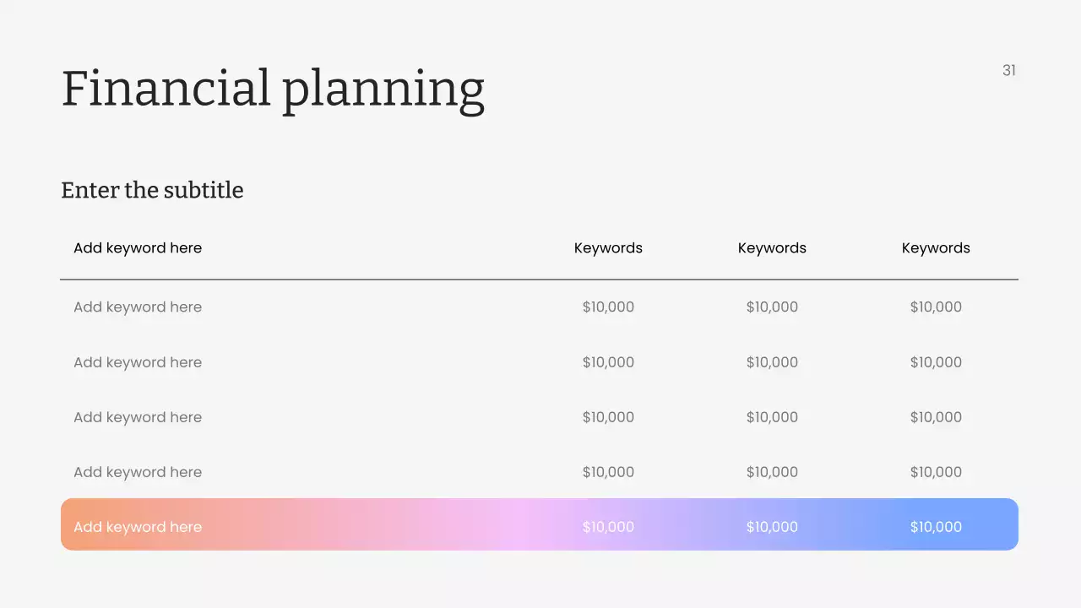Click highlighted row $10,000 under middle Keywords

pos(772,527)
